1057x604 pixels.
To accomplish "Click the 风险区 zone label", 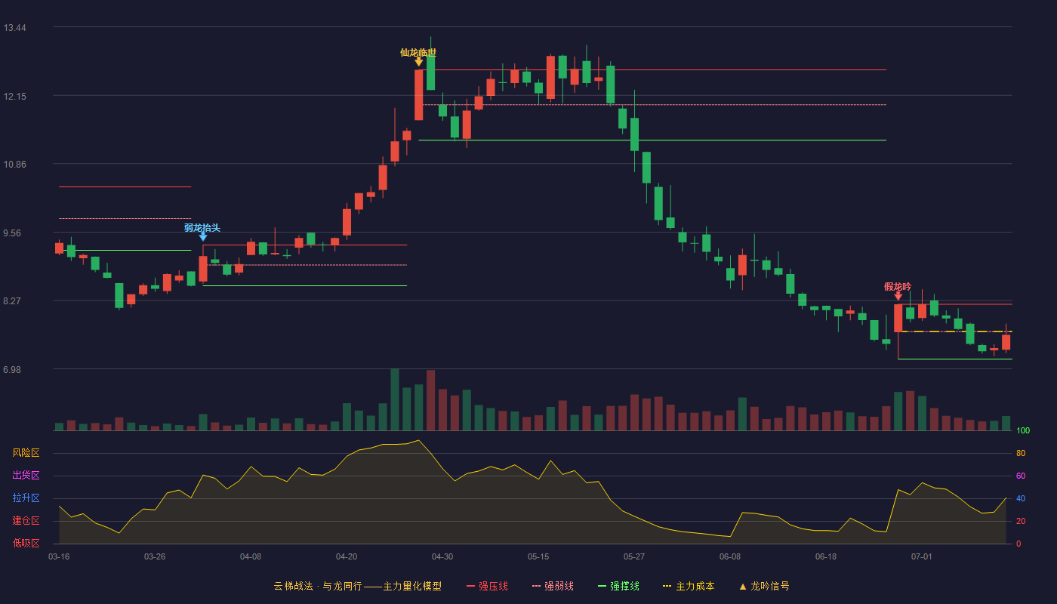I will (x=26, y=453).
